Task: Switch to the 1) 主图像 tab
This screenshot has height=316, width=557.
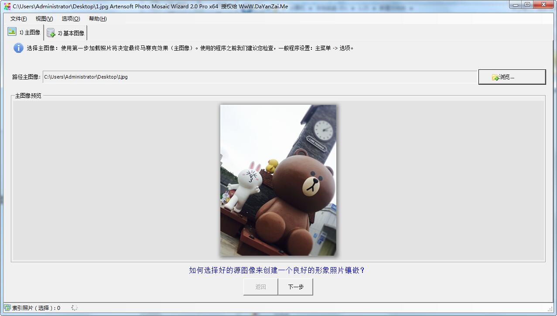Action: point(24,32)
